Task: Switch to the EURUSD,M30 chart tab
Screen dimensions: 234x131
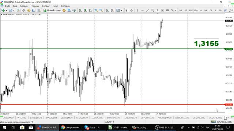Action: point(130,118)
